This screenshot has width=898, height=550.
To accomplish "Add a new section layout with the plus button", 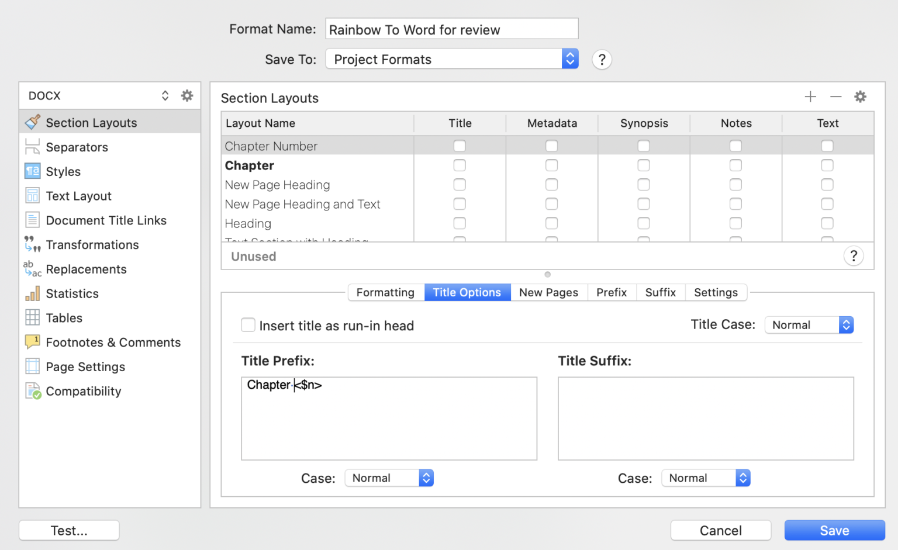I will point(810,96).
